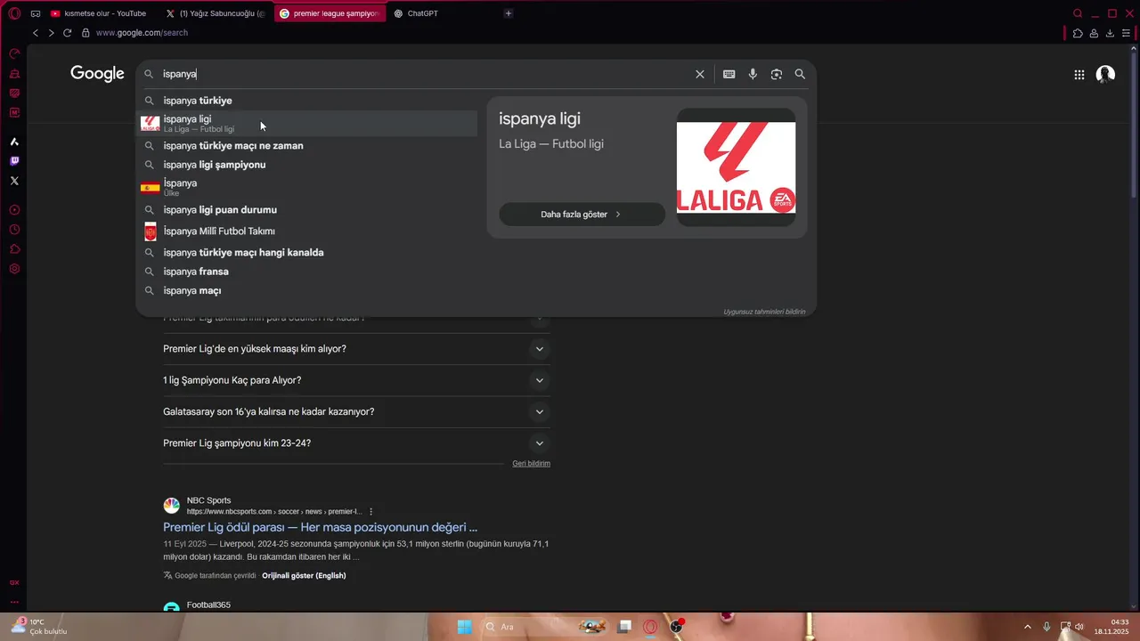Screen dimensions: 1140x641
Task: Open the Easy Setup sliders icon
Action: (1126, 33)
